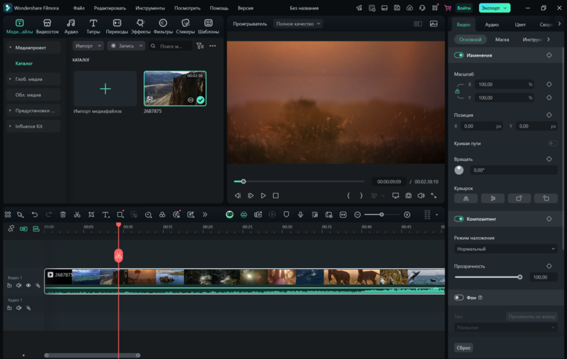Open the Титры (Titles) tab
The image size is (567, 359).
(93, 26)
